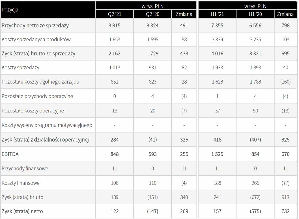
Task: Select the Koszty finansowe row label
Action: (x=21, y=183)
